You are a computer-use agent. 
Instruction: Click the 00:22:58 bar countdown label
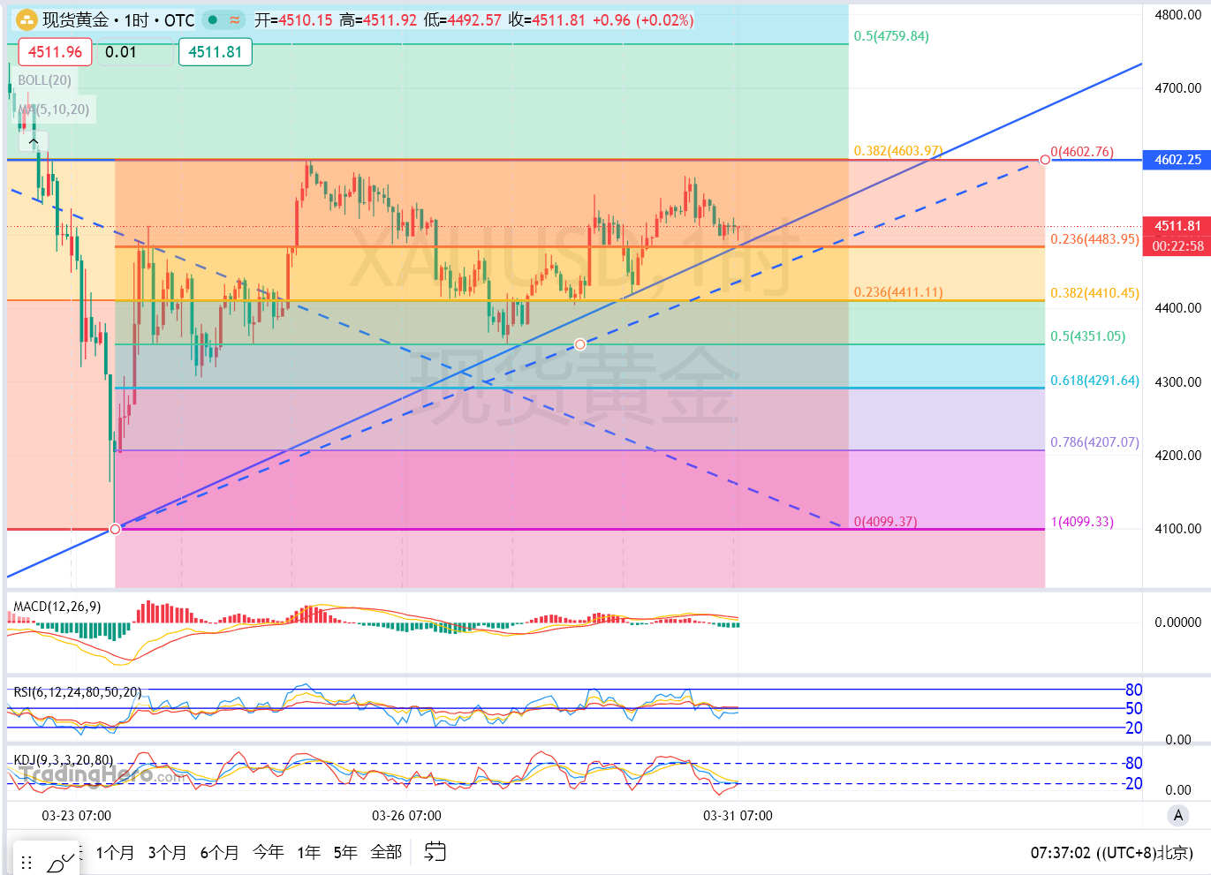coord(1177,246)
